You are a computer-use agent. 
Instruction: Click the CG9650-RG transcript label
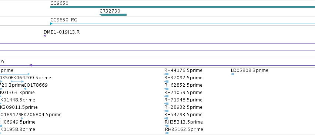pos(64,20)
